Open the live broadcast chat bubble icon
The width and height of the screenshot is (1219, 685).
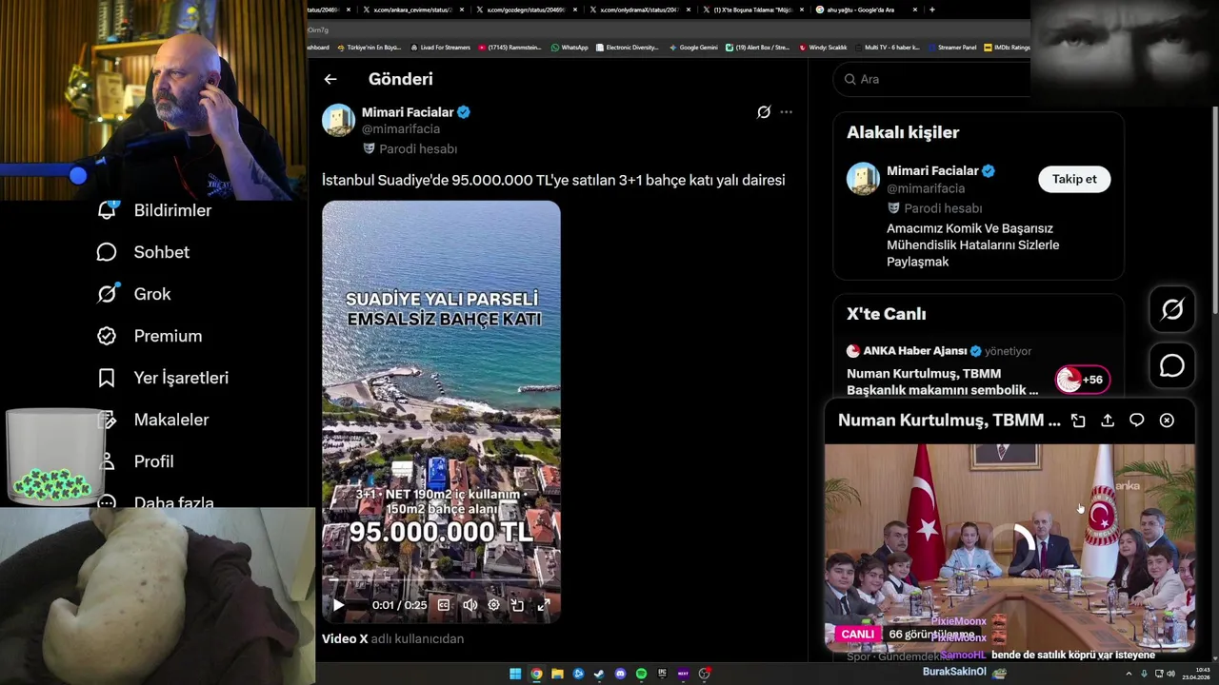click(1137, 421)
